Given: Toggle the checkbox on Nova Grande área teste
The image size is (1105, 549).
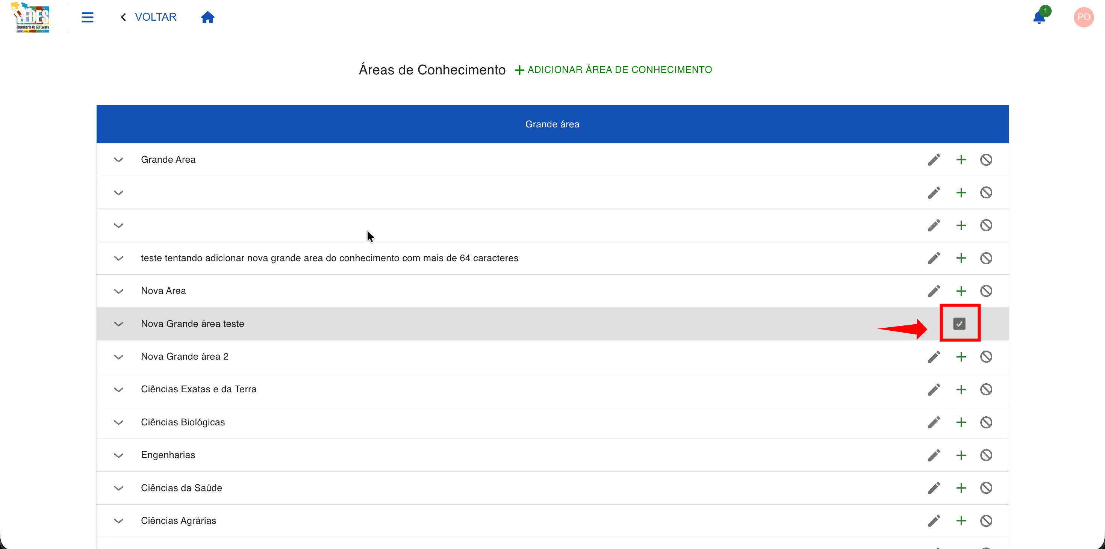Looking at the screenshot, I should 960,324.
